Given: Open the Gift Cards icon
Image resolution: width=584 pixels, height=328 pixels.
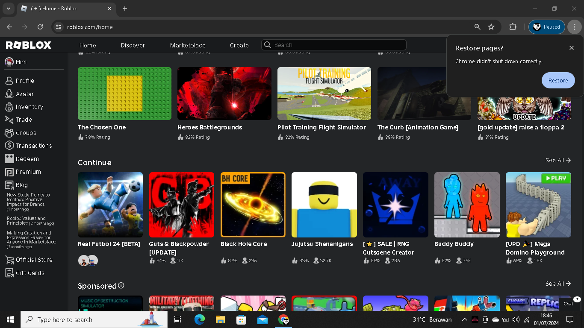Looking at the screenshot, I should coord(9,273).
